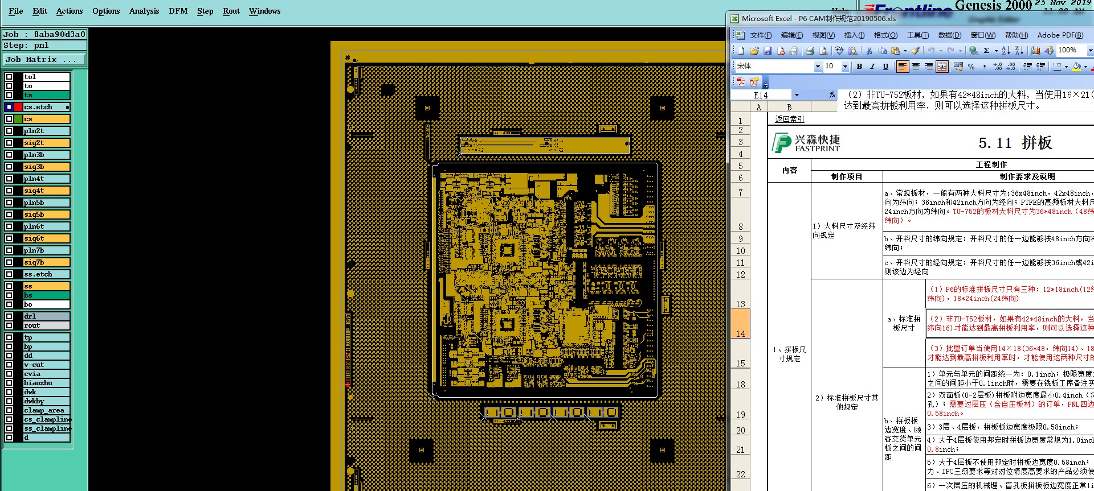Toggle checkbox for layer pln5b
Viewport: 1094px width, 491px height.
pyautogui.click(x=9, y=203)
